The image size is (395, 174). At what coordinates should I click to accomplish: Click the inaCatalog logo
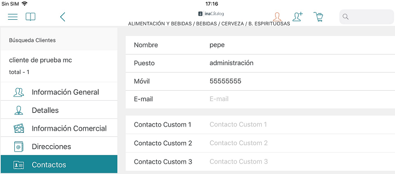(211, 14)
